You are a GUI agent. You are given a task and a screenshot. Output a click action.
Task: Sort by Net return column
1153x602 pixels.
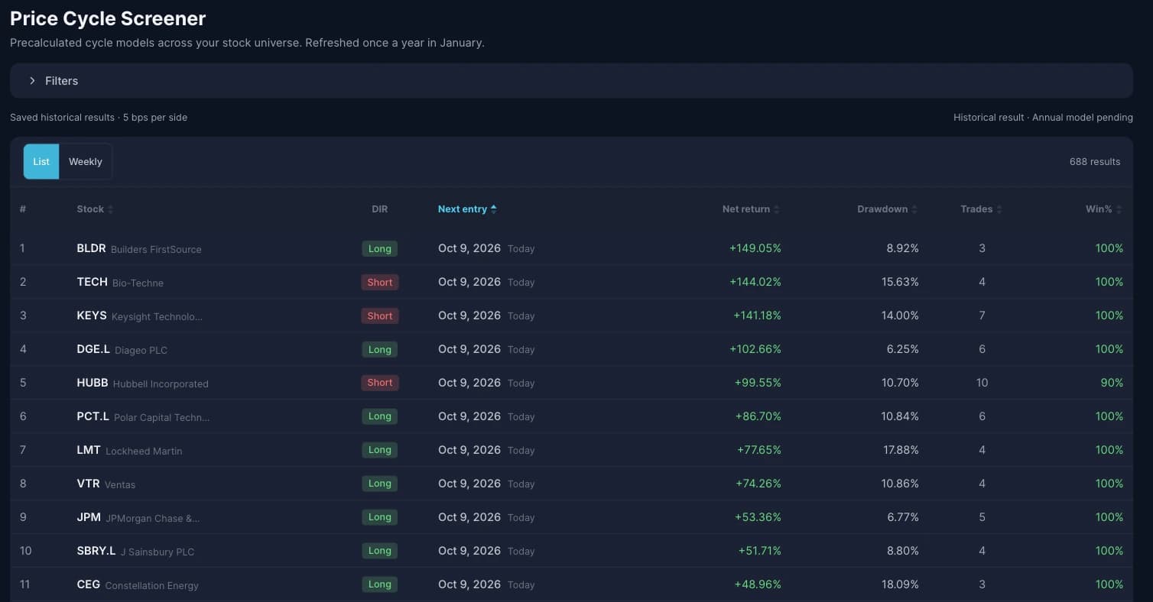click(751, 209)
